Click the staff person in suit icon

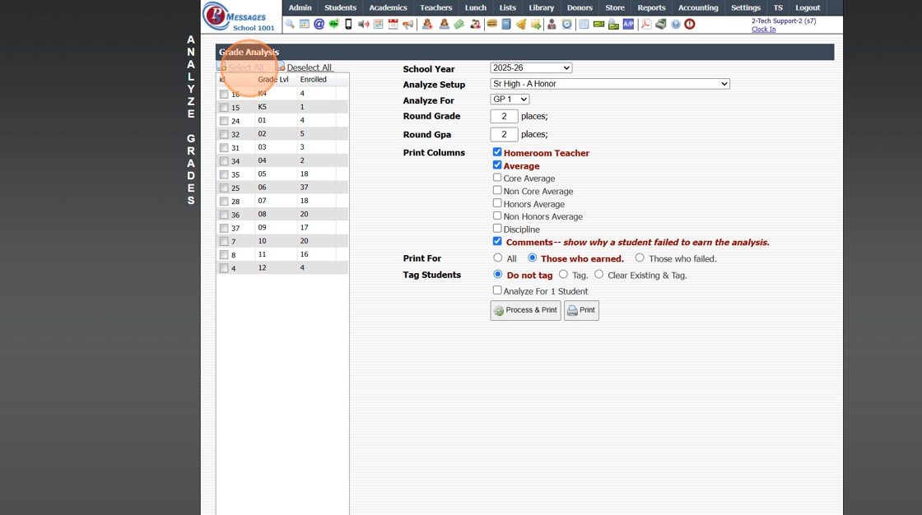click(x=551, y=24)
